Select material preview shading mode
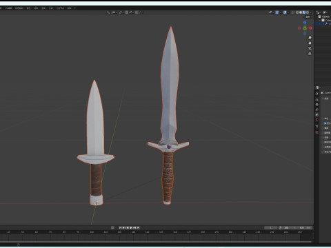 [x=304, y=12]
